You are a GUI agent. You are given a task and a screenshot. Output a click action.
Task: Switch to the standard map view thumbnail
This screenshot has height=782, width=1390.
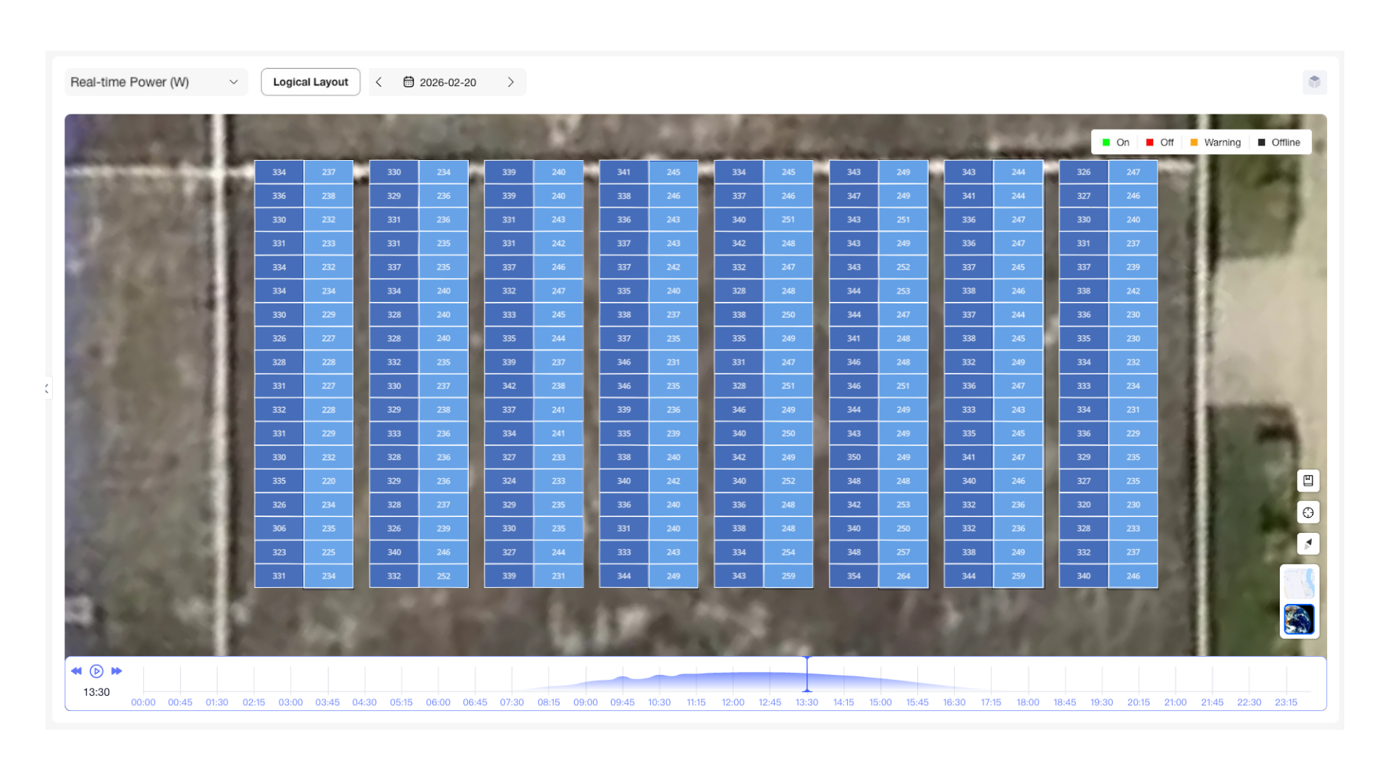pos(1299,584)
